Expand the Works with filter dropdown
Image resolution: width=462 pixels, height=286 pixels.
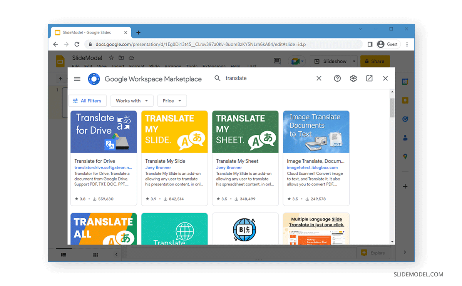132,101
